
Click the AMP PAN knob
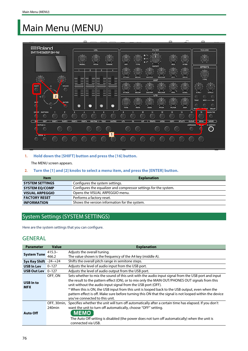173,87
